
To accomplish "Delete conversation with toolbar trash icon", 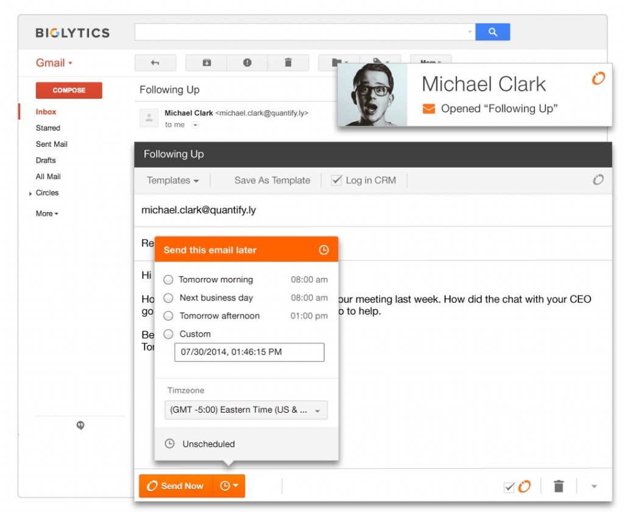I will pos(288,63).
